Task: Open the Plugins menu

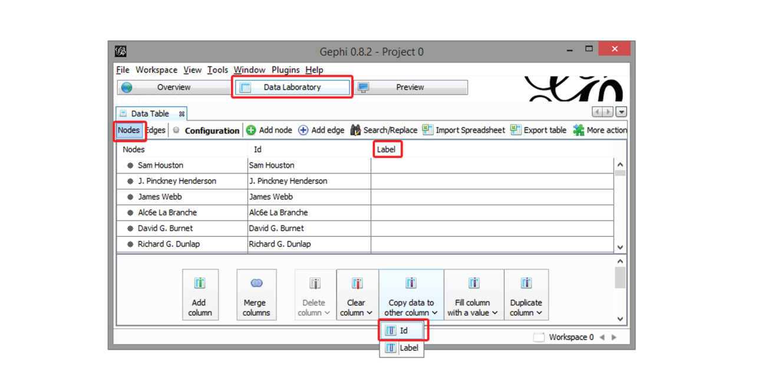Action: 285,69
